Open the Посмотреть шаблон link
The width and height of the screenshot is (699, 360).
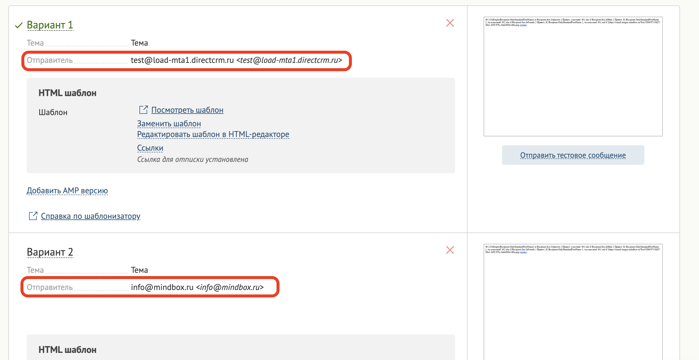click(x=187, y=110)
